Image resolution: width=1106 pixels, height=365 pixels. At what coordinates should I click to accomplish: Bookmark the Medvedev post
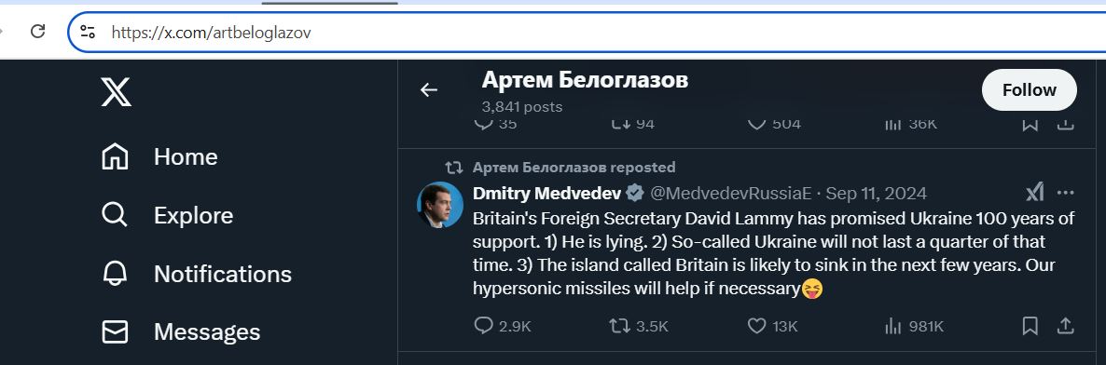click(x=1030, y=326)
